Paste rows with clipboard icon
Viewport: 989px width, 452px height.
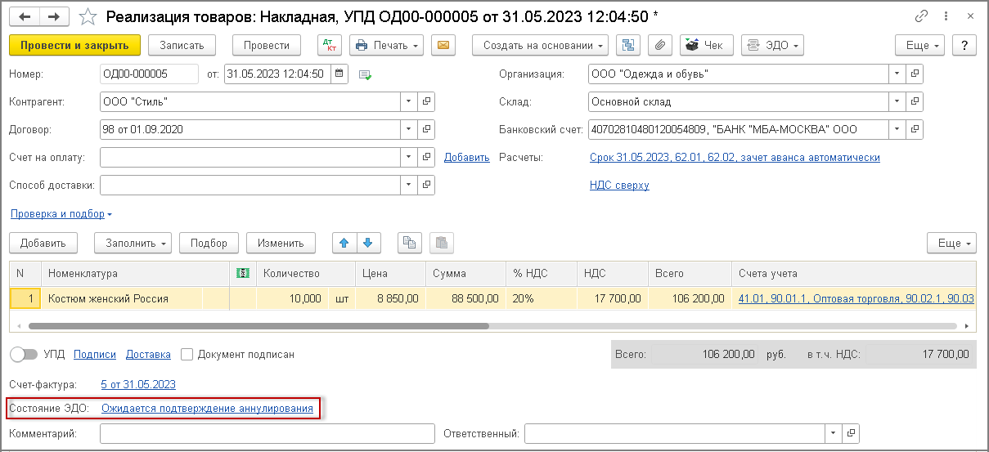(442, 243)
